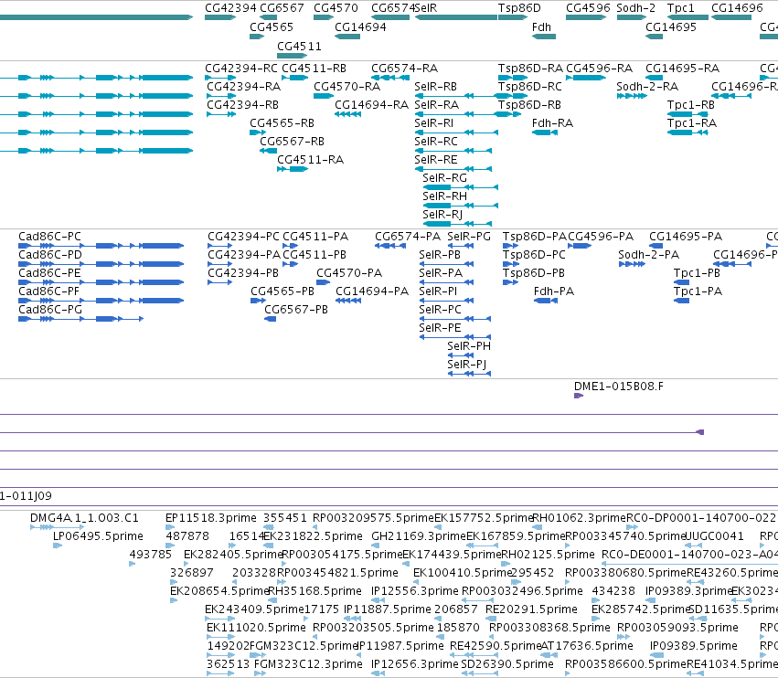Select transcript CG4565-RB
Image resolution: width=778 pixels, height=678 pixels.
pyautogui.click(x=282, y=123)
